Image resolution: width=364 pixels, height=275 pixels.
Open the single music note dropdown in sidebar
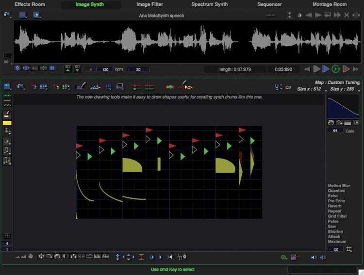coord(7,151)
